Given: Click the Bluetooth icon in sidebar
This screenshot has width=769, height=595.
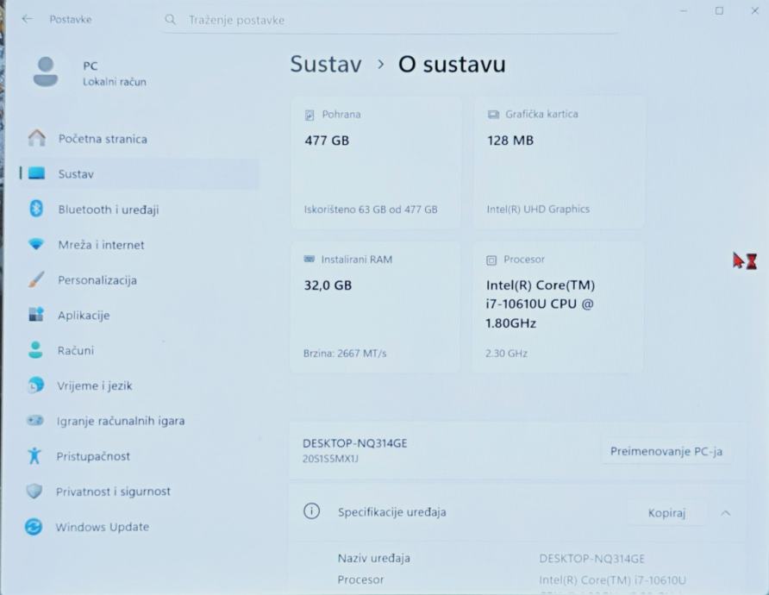Looking at the screenshot, I should 36,209.
